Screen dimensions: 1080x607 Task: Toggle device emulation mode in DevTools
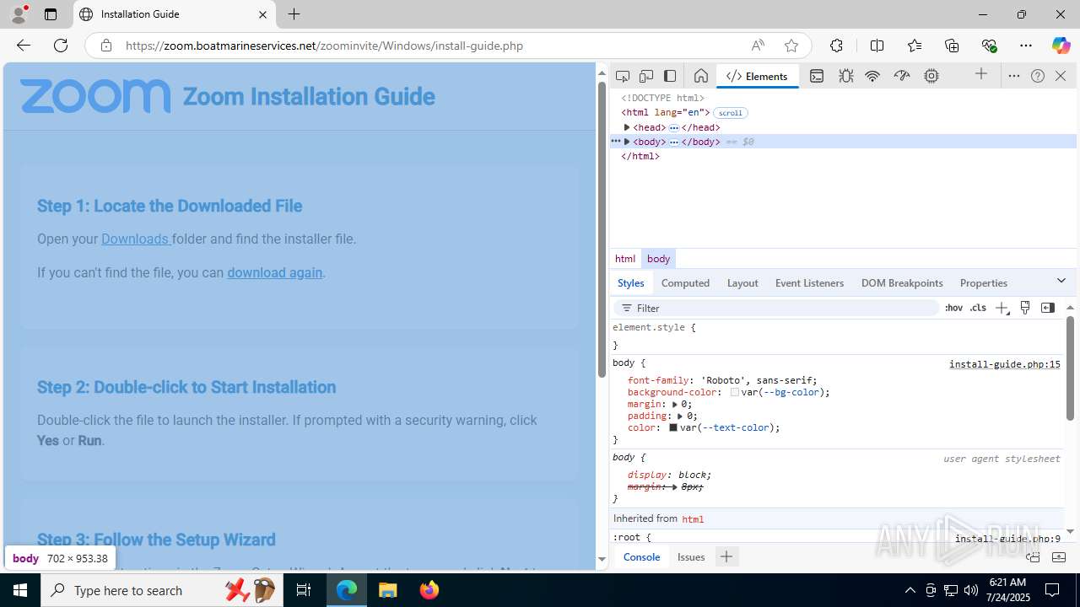[646, 76]
